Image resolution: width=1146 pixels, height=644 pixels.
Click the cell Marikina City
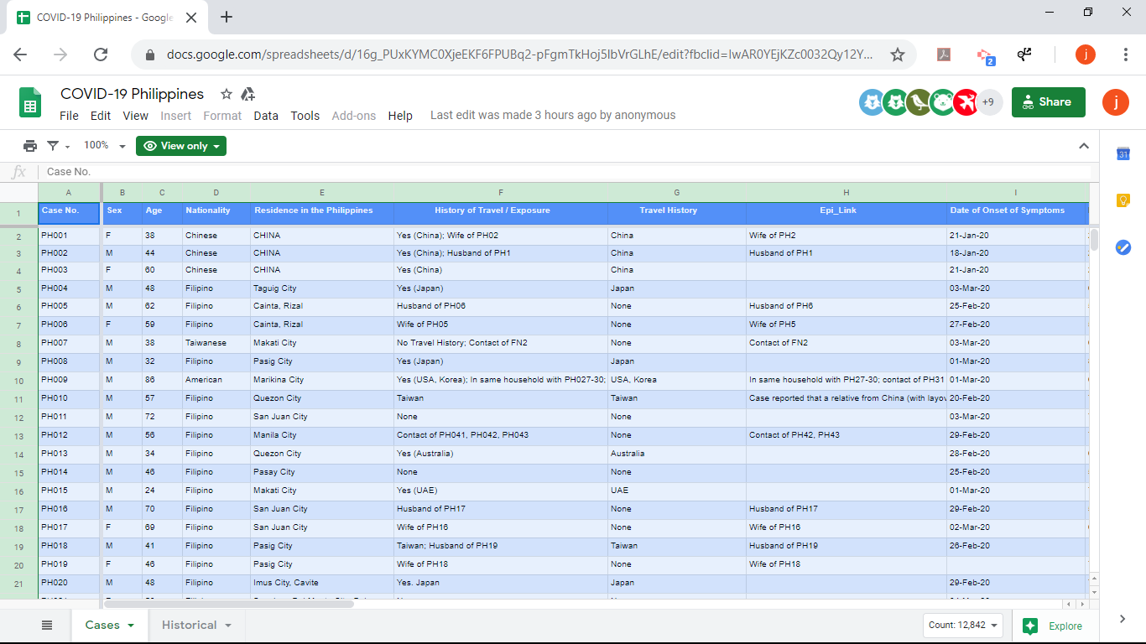[x=322, y=380]
